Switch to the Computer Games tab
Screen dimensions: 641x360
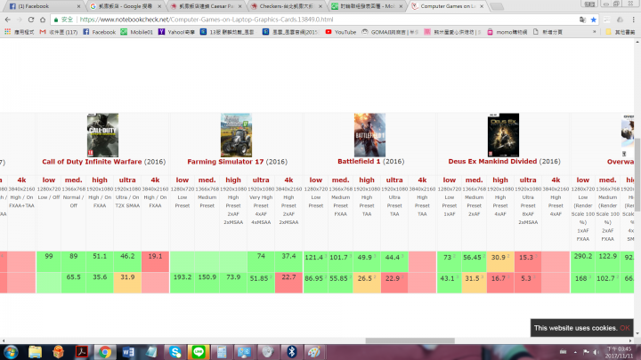448,6
